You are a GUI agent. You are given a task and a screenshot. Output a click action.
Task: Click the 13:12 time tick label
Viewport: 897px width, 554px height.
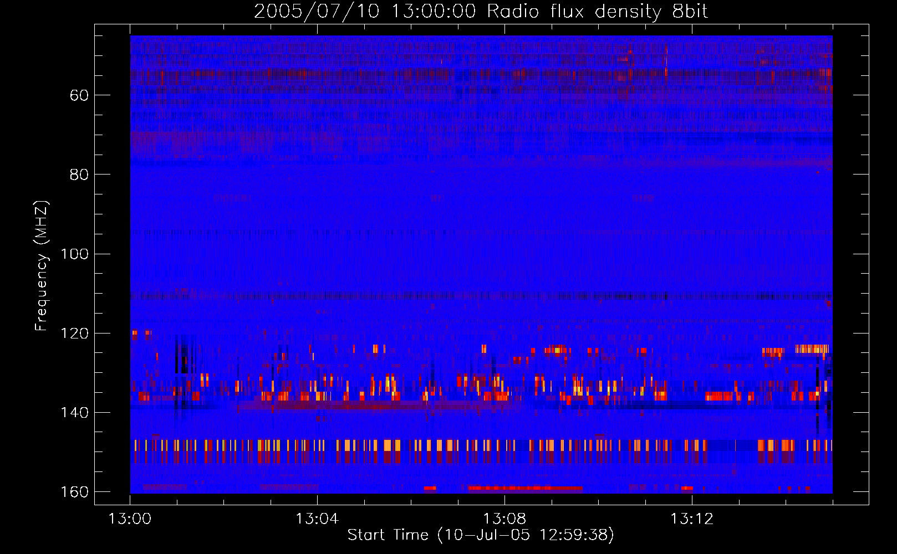point(692,519)
